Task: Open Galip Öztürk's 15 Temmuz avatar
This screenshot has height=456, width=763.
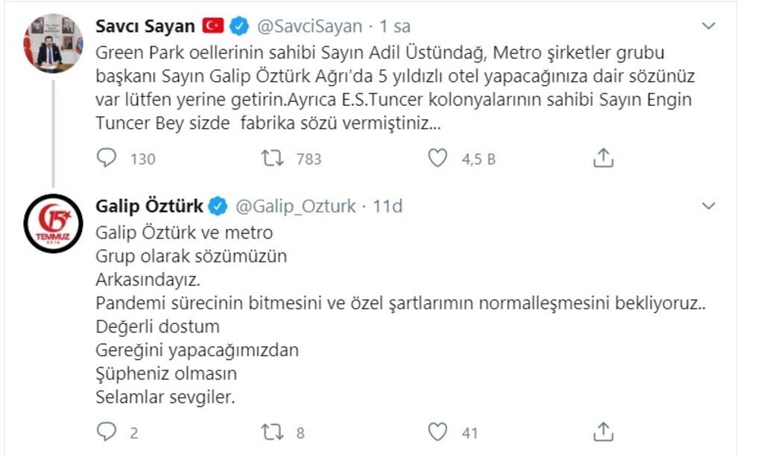Action: 52,224
